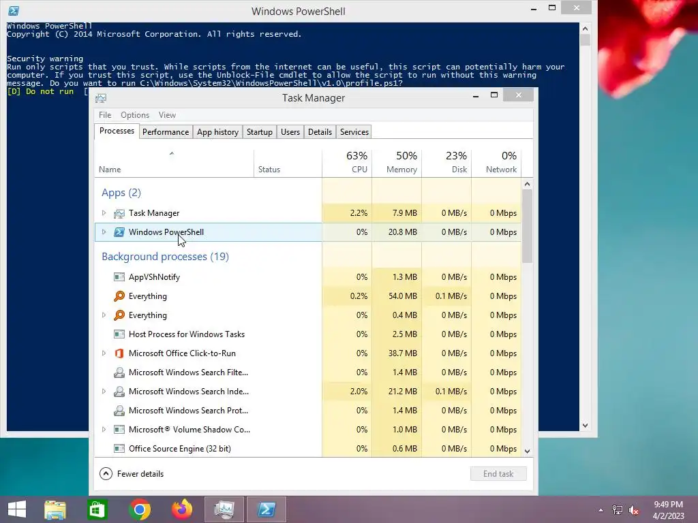Open the Start menu from the taskbar

17,509
